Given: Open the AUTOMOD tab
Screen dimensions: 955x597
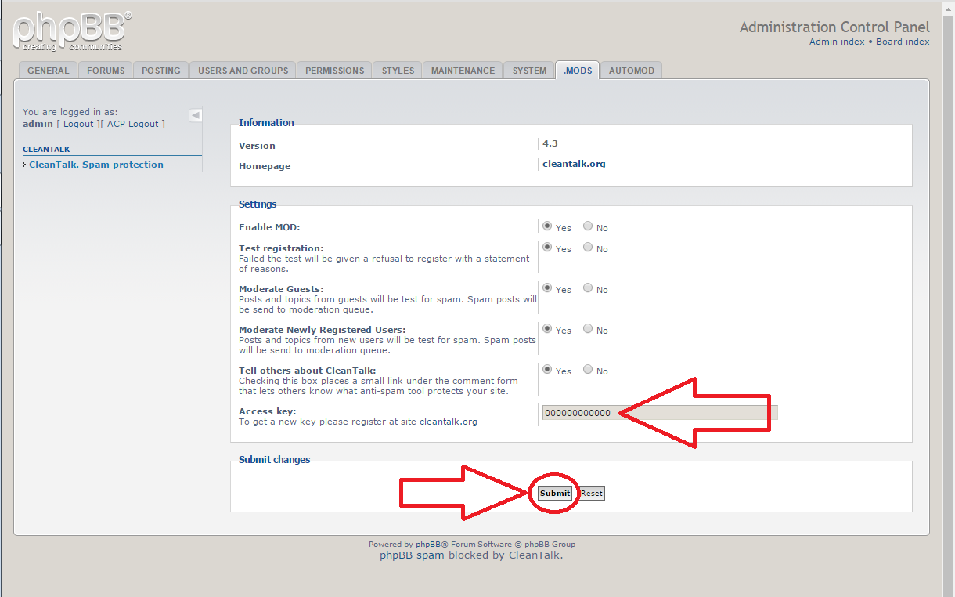Looking at the screenshot, I should (x=631, y=70).
